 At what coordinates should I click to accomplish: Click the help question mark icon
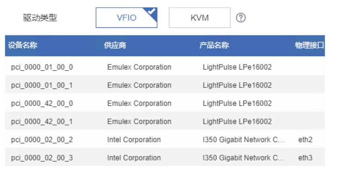point(241,18)
